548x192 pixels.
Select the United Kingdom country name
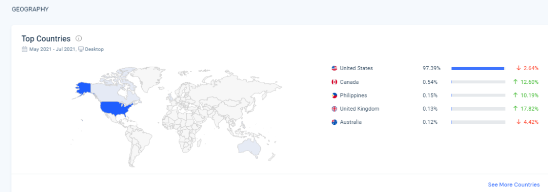359,109
